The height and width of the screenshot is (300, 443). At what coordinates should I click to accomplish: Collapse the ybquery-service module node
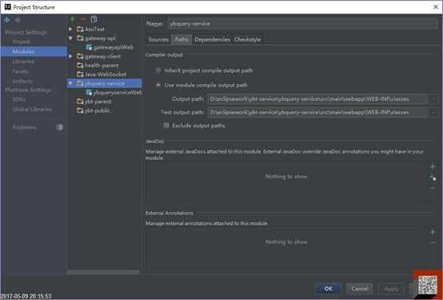coord(70,83)
